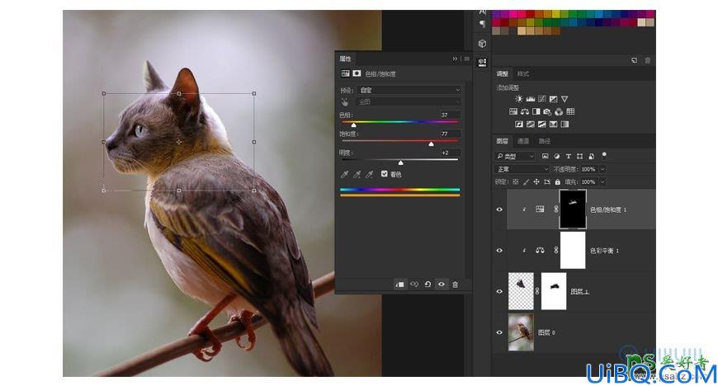Viewport: 718px width, 386px height.
Task: Open the layer Fill slider arrow
Action: click(x=602, y=181)
